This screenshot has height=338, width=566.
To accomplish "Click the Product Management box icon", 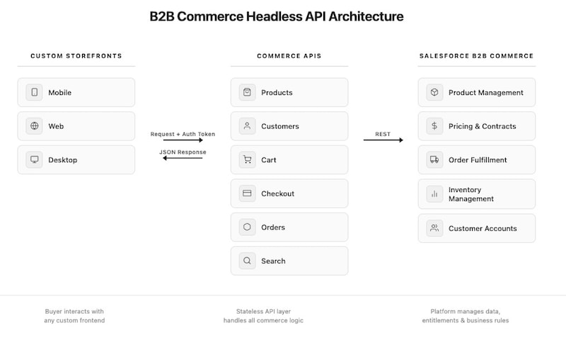I will click(x=434, y=92).
